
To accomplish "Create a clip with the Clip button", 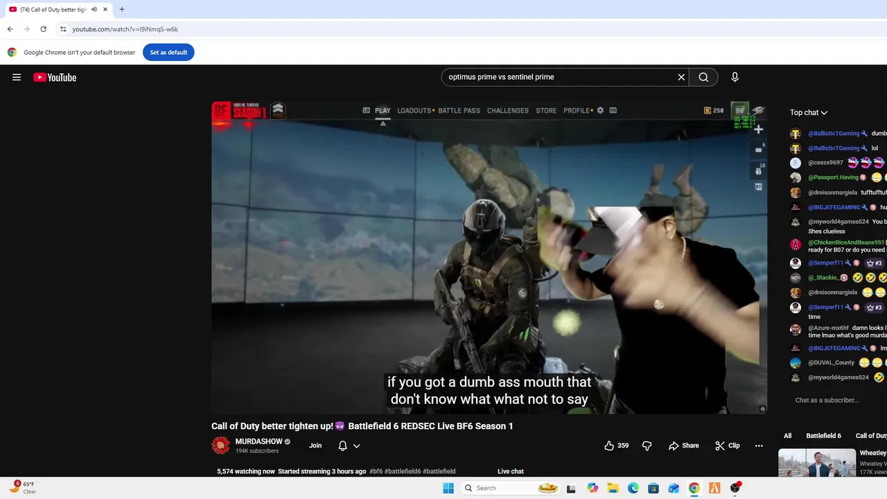I will (728, 446).
